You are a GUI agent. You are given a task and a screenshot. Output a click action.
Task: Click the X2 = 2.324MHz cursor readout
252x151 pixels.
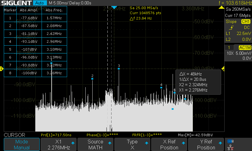[x=193, y=85]
